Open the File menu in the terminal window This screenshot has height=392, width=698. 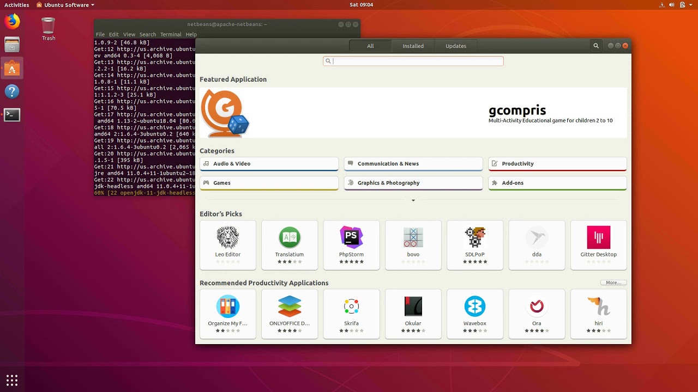pyautogui.click(x=100, y=34)
